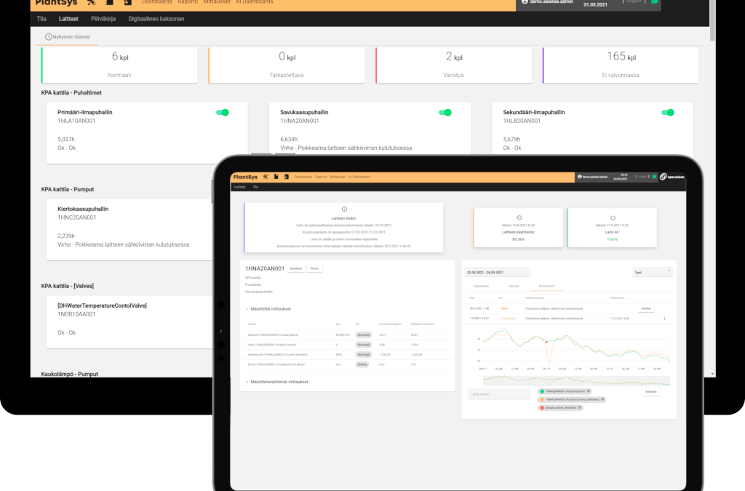Open the building icon on the tablet toolbar
This screenshot has width=745, height=491.
276,177
